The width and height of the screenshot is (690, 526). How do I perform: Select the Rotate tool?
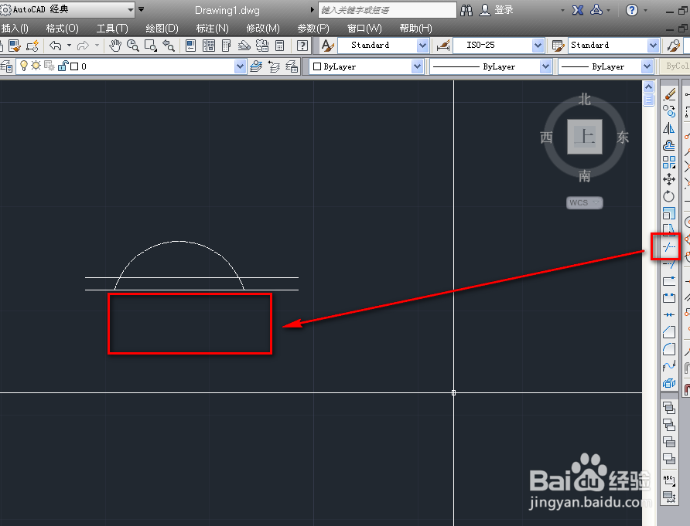pos(669,196)
